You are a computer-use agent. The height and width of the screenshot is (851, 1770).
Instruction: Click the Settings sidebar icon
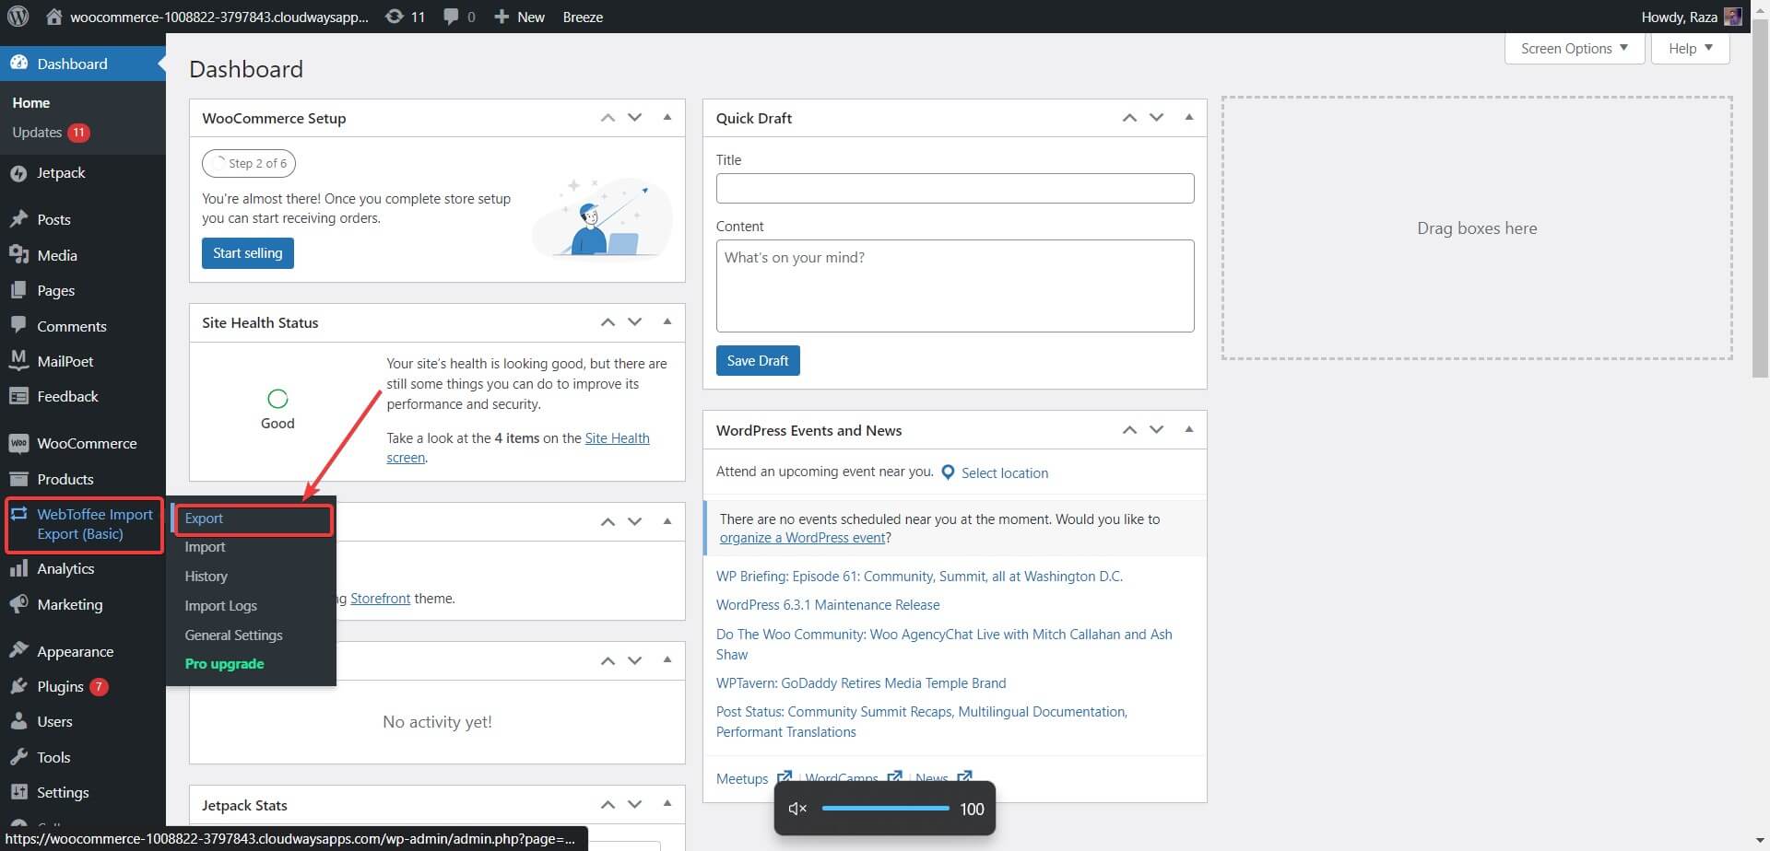(x=18, y=792)
